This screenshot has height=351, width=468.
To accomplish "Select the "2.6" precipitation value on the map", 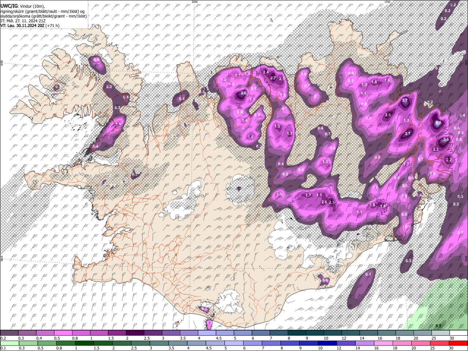I will point(388,115).
